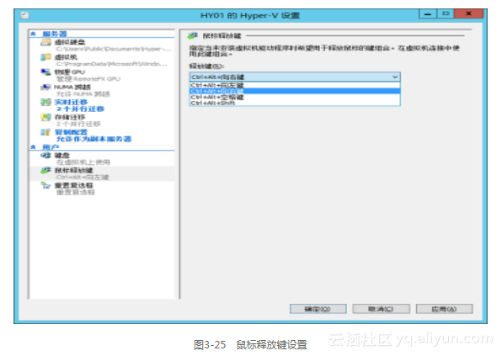The height and width of the screenshot is (356, 502).
Task: Click the window icon in title bar
Action: click(25, 15)
